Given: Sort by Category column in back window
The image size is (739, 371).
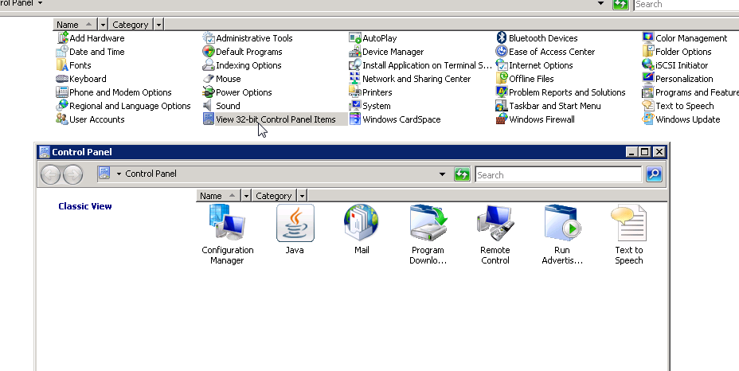Looking at the screenshot, I should click(131, 25).
